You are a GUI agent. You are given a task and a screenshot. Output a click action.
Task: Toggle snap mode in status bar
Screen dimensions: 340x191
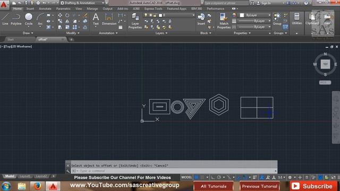tap(202, 177)
